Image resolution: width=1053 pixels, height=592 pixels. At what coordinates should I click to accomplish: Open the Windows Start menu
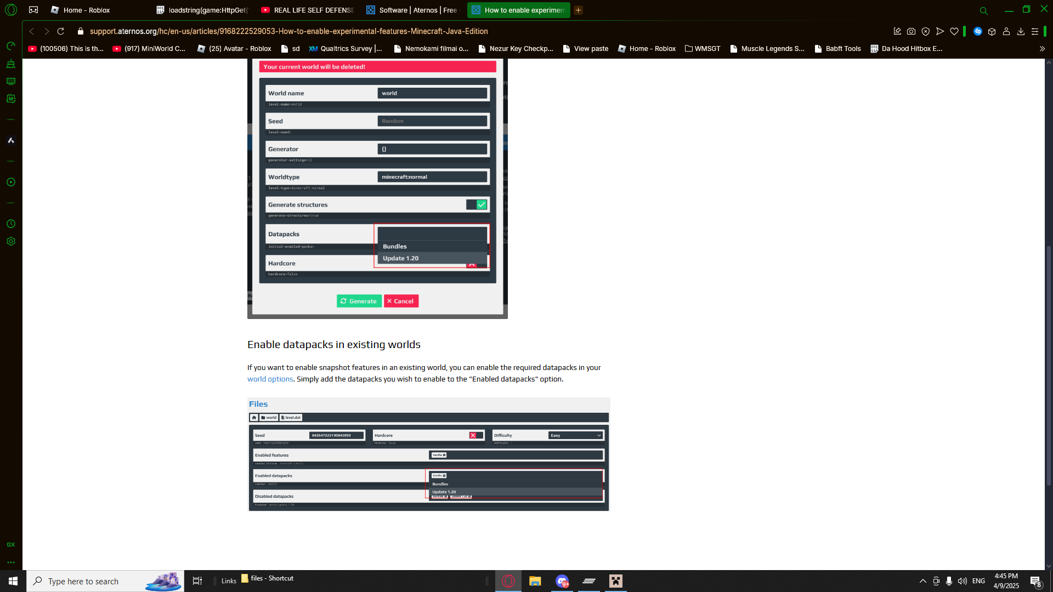(x=13, y=581)
